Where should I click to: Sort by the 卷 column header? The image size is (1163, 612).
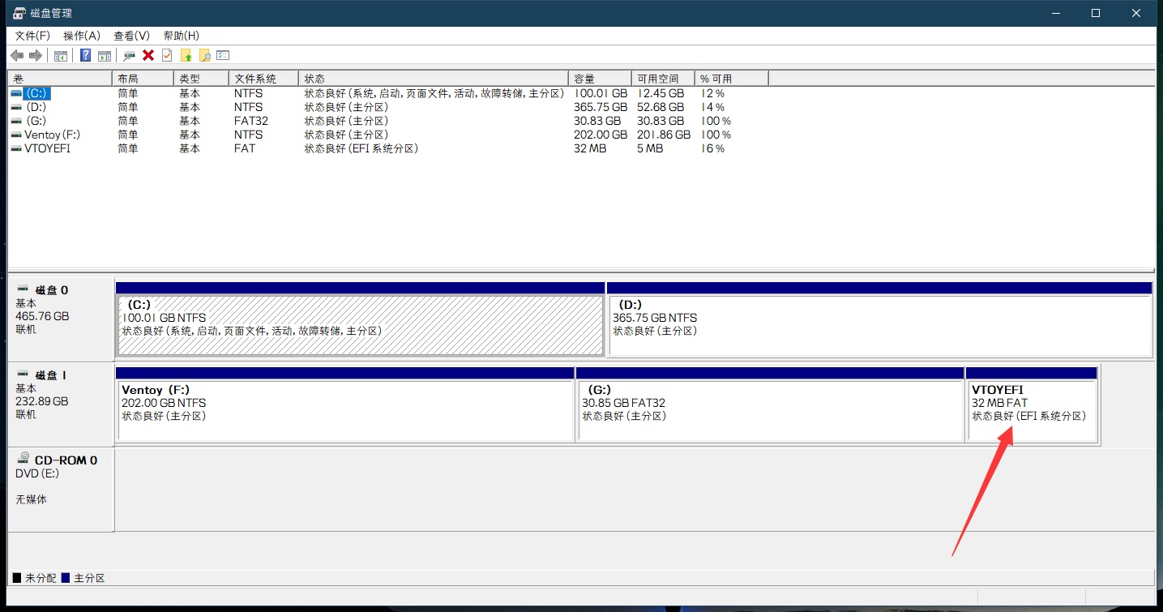[60, 79]
